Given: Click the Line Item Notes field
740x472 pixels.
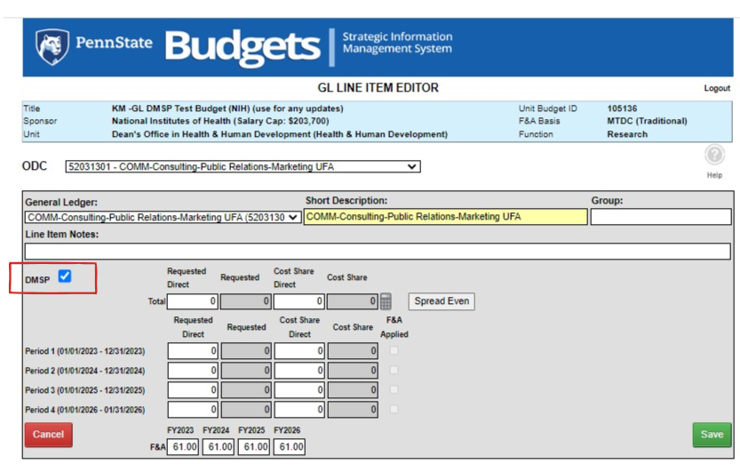Looking at the screenshot, I should click(378, 251).
